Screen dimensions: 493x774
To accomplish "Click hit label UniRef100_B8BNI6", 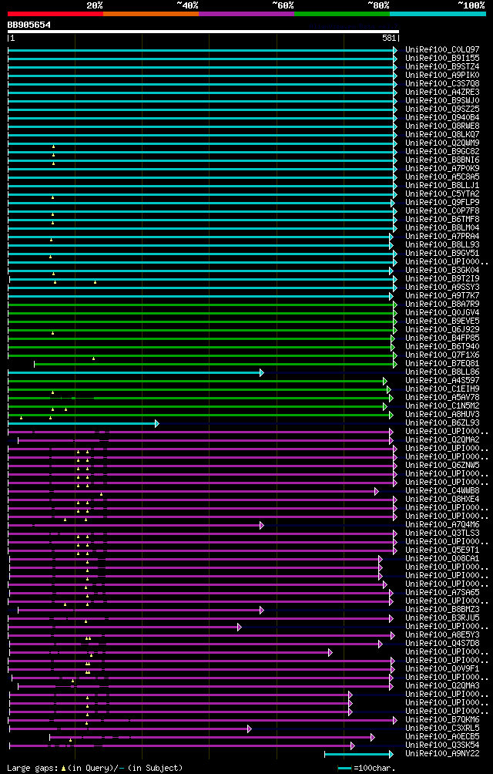I will coord(442,160).
